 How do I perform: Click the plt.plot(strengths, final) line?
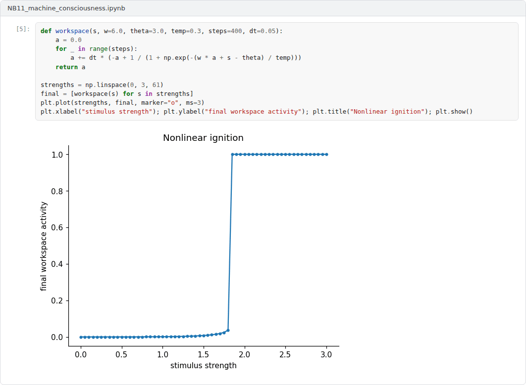(x=122, y=102)
